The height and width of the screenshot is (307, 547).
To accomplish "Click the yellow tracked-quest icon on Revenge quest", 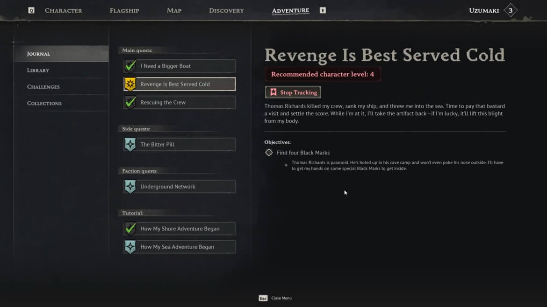I will point(130,84).
